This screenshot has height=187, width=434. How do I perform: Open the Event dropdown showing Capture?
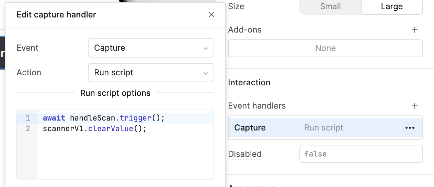(151, 48)
